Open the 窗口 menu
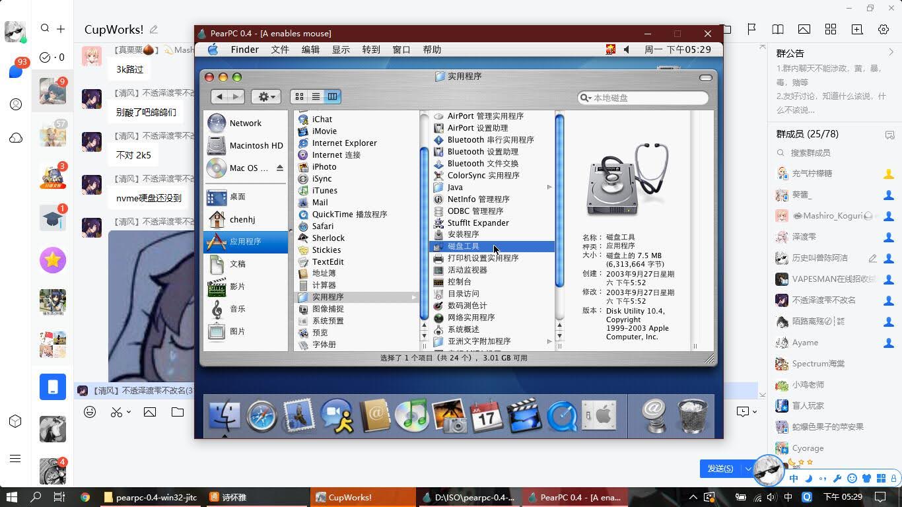Screen dimensions: 902x507 (401, 50)
